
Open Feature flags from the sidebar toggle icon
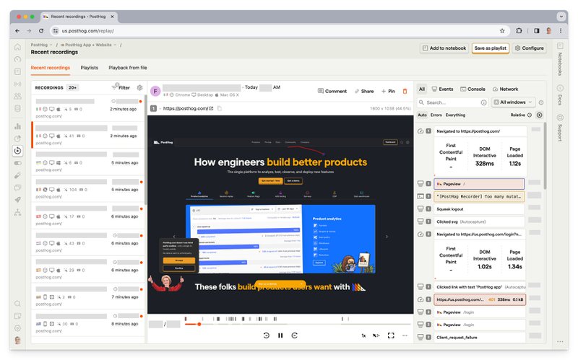click(17, 163)
